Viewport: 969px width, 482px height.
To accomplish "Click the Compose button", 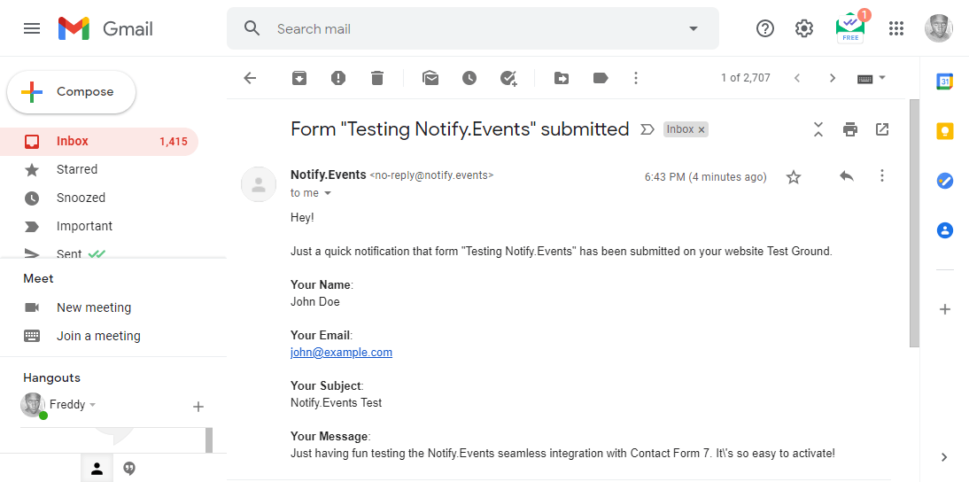I will (x=71, y=92).
